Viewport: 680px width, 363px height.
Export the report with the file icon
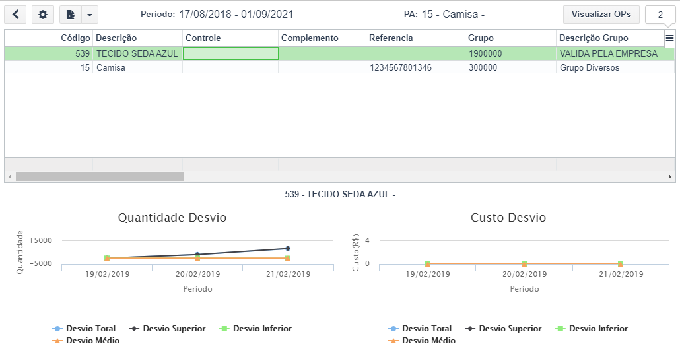70,15
